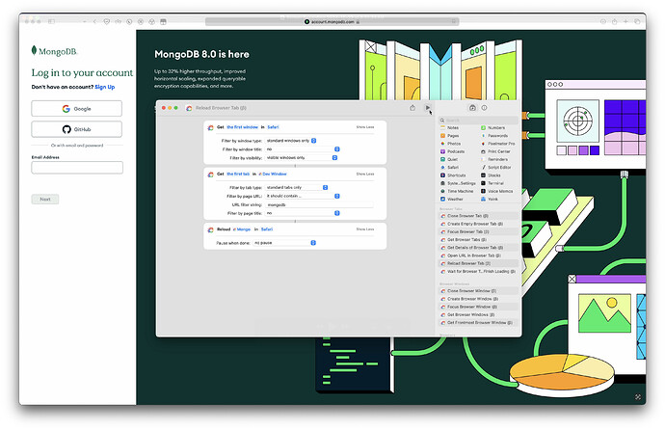This screenshot has width=665, height=430.
Task: Add the Get Frontmost Browser Window action
Action: click(478, 322)
